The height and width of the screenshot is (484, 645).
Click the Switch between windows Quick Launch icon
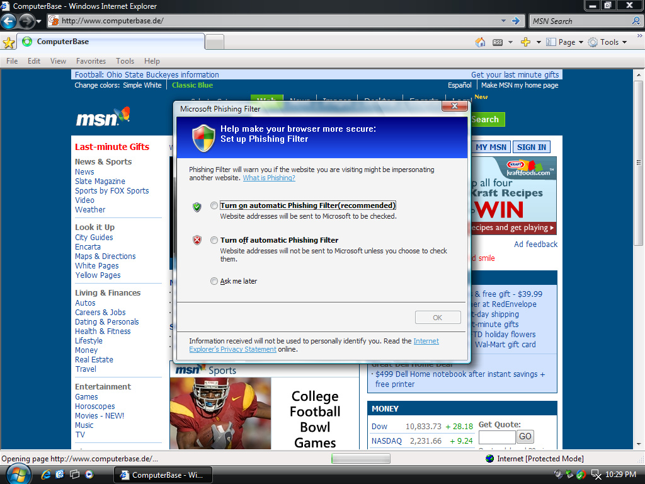coord(74,475)
